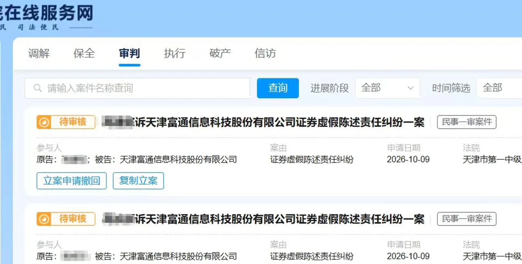Click 待审核 status badge of second case
The width and height of the screenshot is (522, 264).
click(x=66, y=219)
